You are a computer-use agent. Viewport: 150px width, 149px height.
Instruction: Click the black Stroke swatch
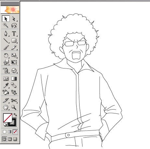14,124
